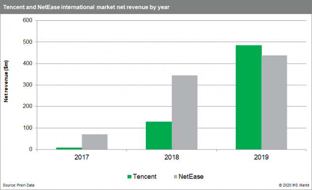Click the 2019 x-axis label

pos(261,157)
